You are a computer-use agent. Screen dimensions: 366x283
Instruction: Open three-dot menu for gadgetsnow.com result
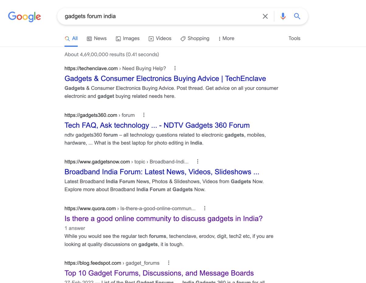pyautogui.click(x=198, y=162)
